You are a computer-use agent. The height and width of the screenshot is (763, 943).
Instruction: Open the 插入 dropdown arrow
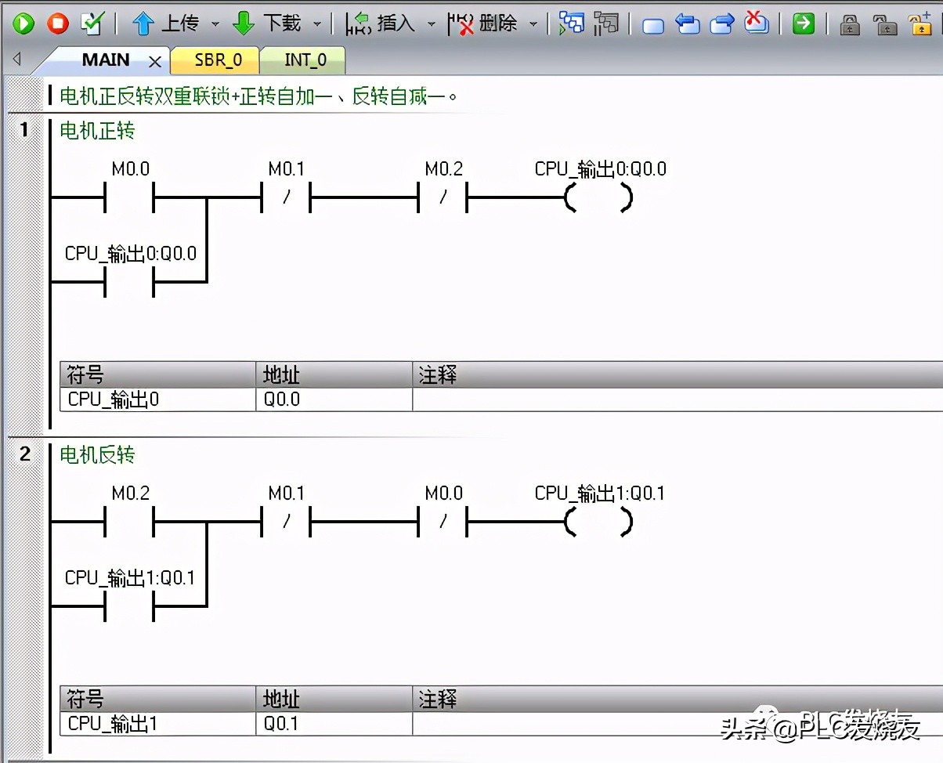point(431,24)
